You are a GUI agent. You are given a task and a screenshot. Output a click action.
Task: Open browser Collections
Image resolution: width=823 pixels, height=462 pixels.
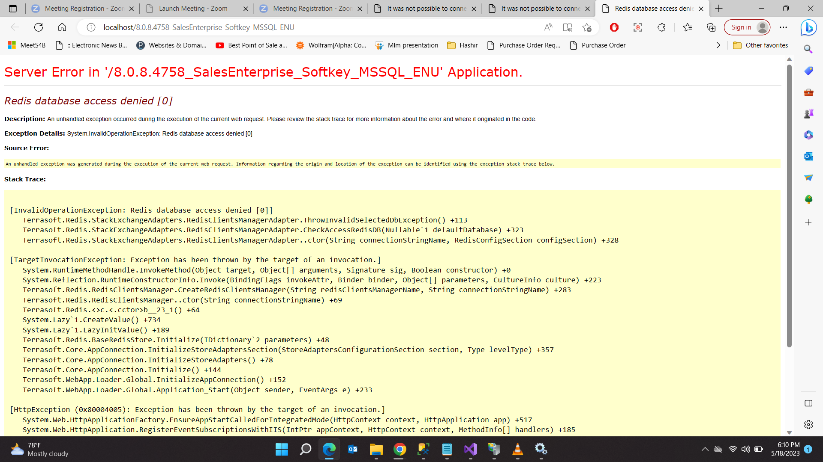point(711,27)
